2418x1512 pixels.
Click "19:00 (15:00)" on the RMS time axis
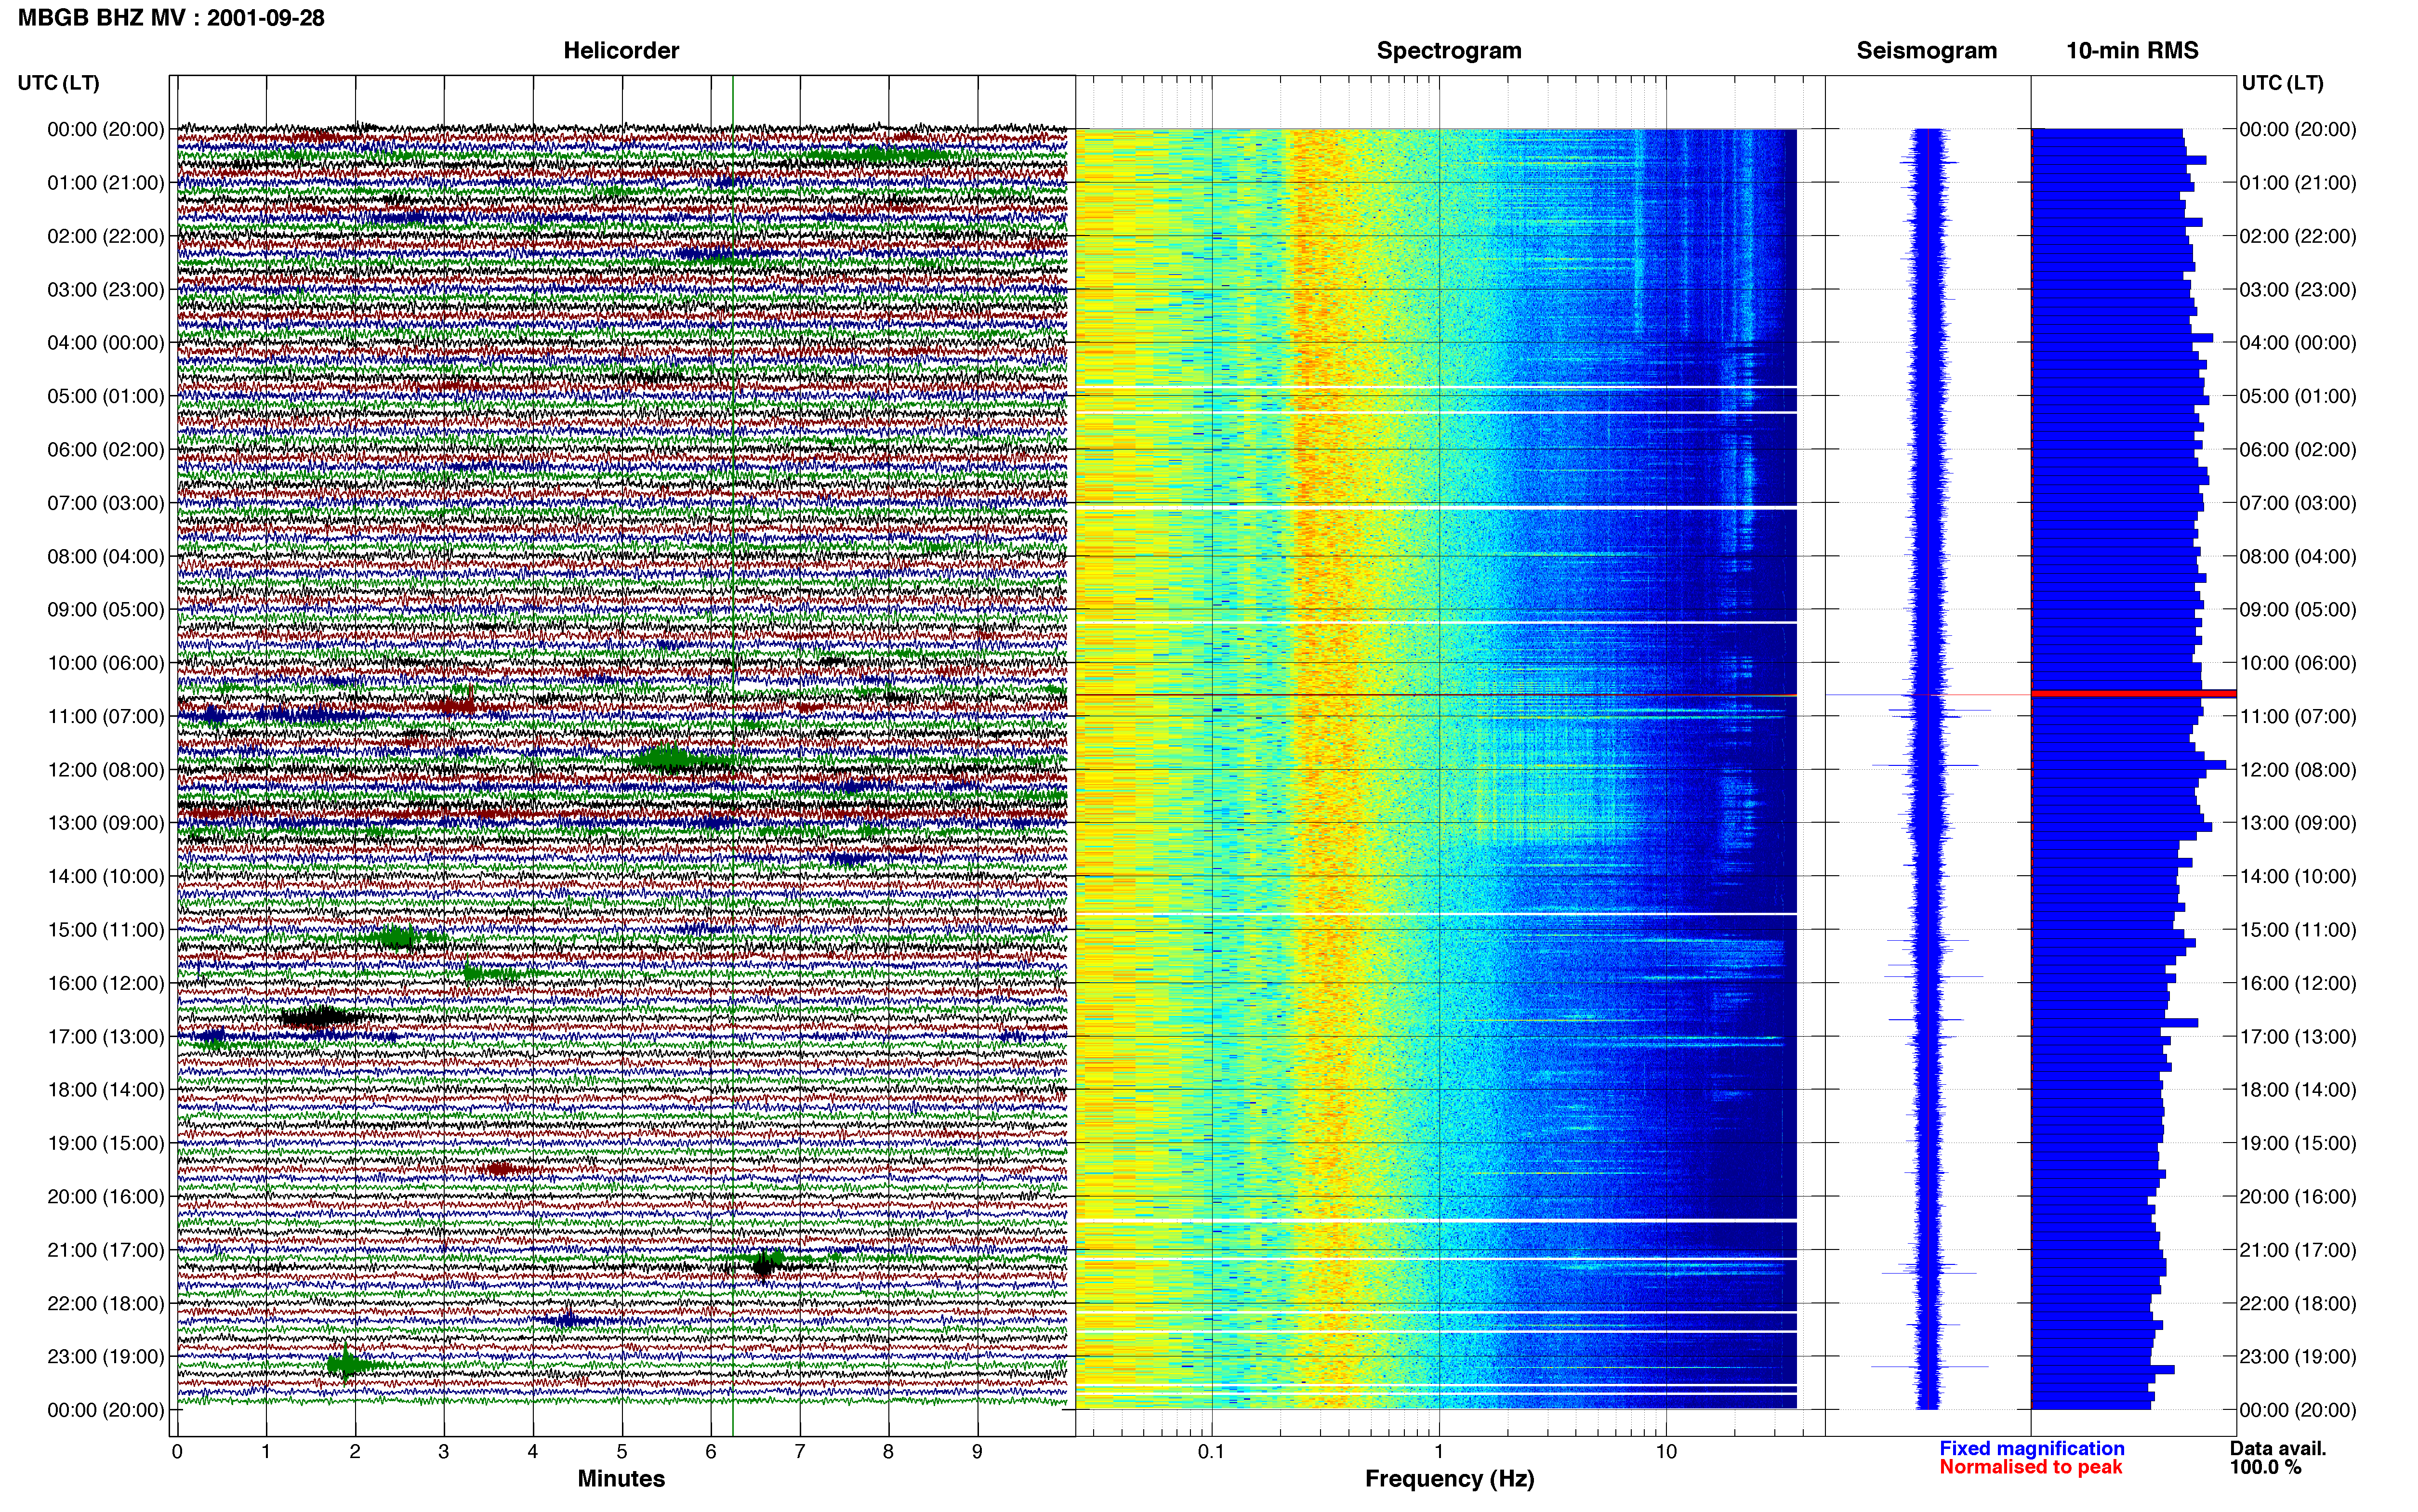click(x=2298, y=1143)
